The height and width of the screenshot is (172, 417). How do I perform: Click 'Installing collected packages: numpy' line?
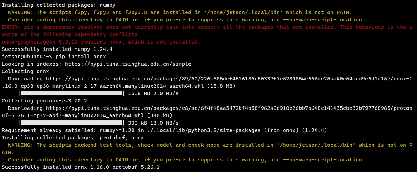click(58, 5)
